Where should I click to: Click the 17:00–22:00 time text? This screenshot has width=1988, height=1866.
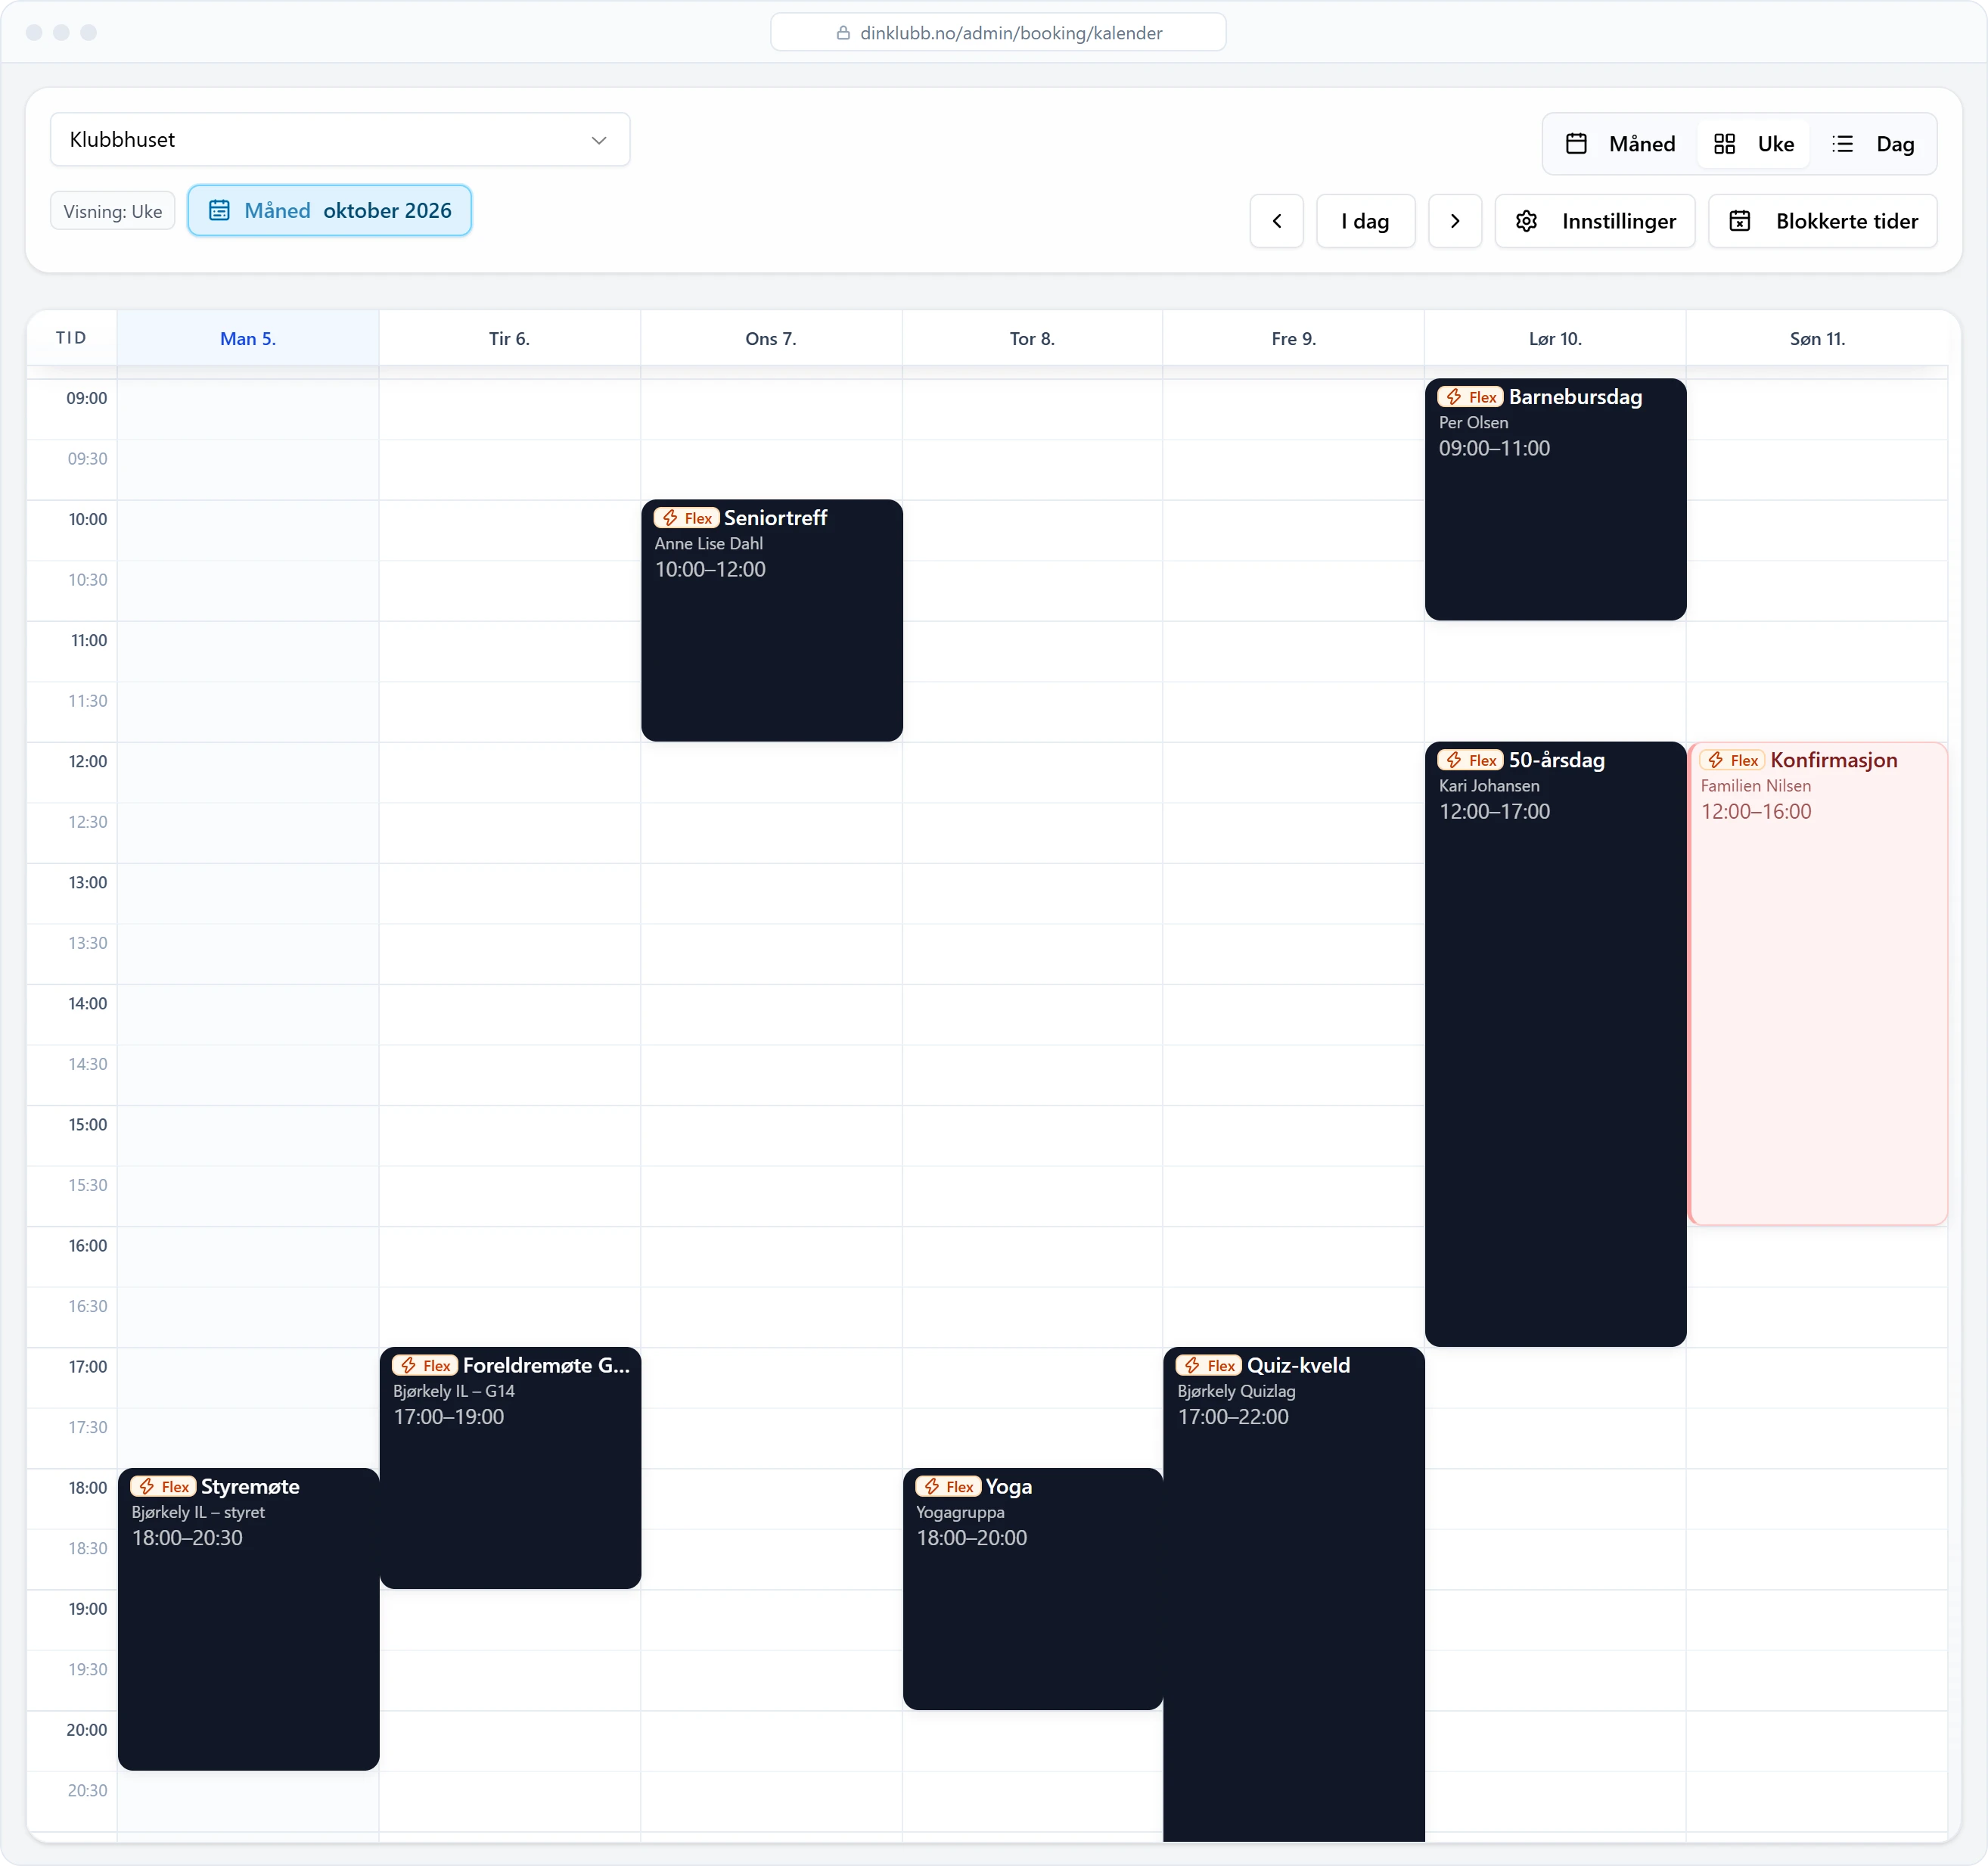[x=1233, y=1417]
